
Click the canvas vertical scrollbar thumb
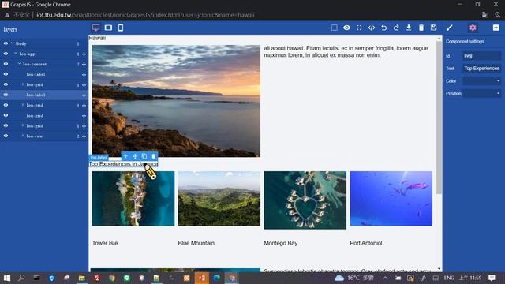click(439, 118)
